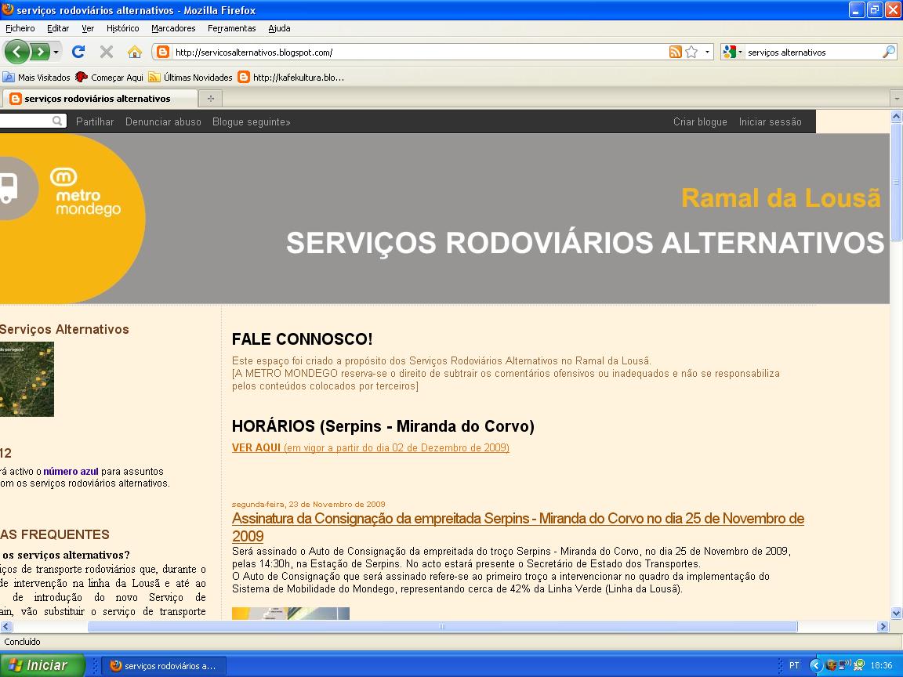
Task: Open the list all tabs dropdown
Action: pos(896,99)
